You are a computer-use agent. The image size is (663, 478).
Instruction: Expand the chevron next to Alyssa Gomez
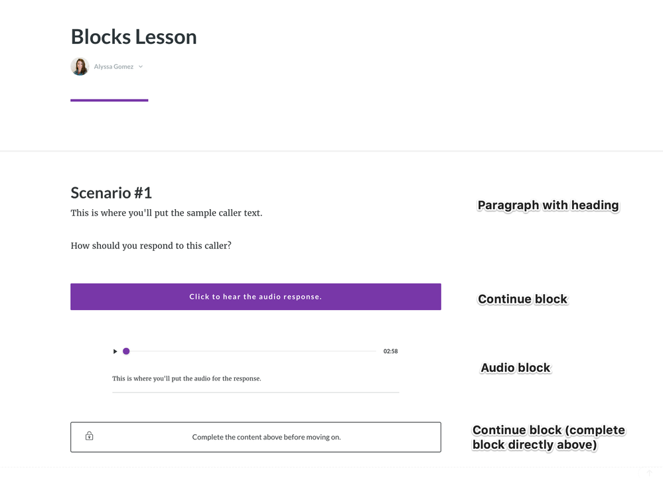pos(141,66)
